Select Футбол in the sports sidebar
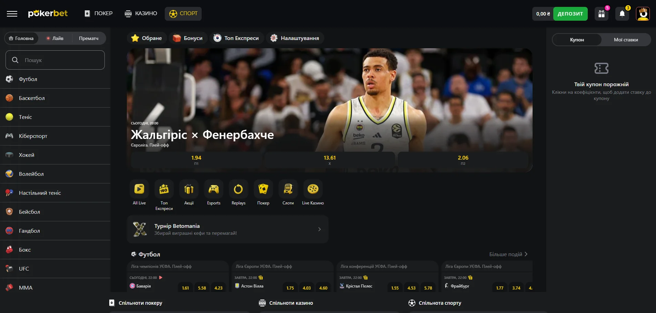The image size is (656, 313). click(55, 79)
